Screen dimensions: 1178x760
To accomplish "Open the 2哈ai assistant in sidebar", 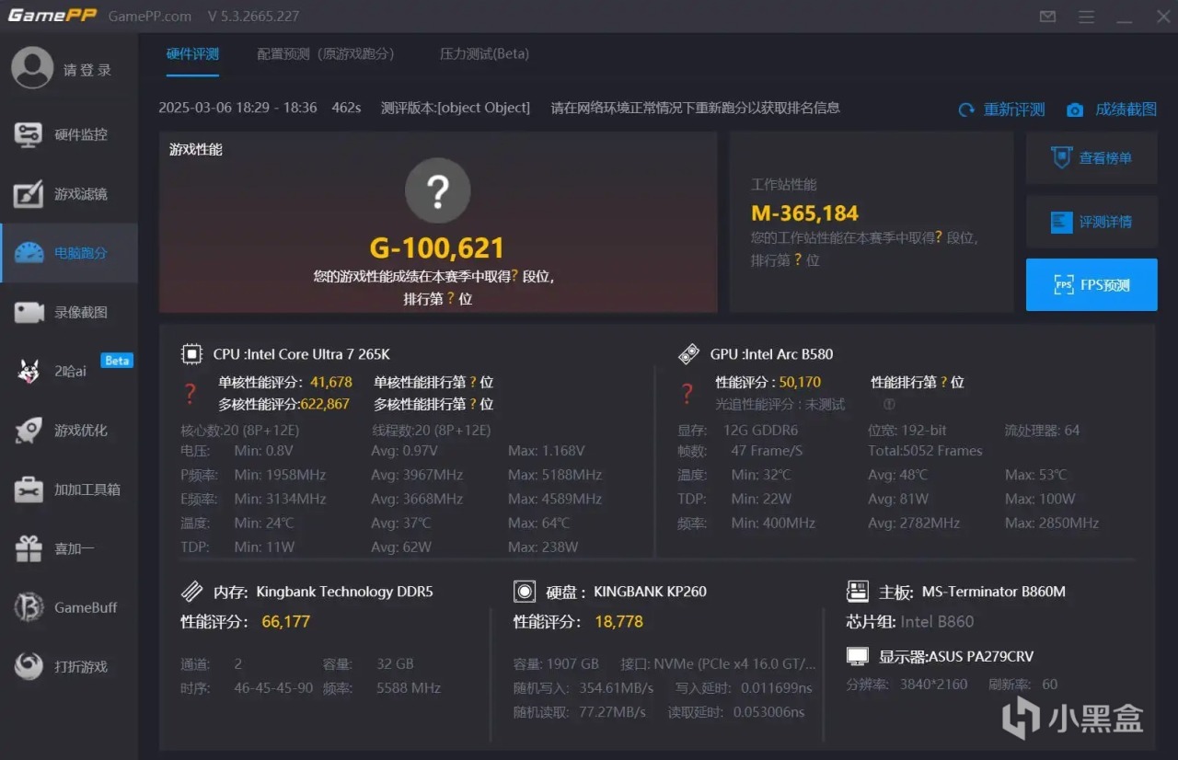I will [x=69, y=371].
